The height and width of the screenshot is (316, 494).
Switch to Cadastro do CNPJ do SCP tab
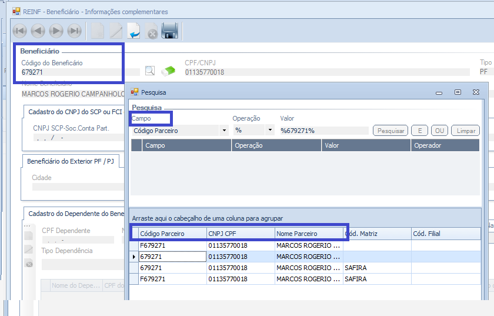coord(75,112)
